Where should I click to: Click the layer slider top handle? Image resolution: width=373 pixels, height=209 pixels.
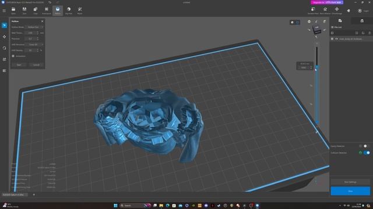click(x=316, y=67)
